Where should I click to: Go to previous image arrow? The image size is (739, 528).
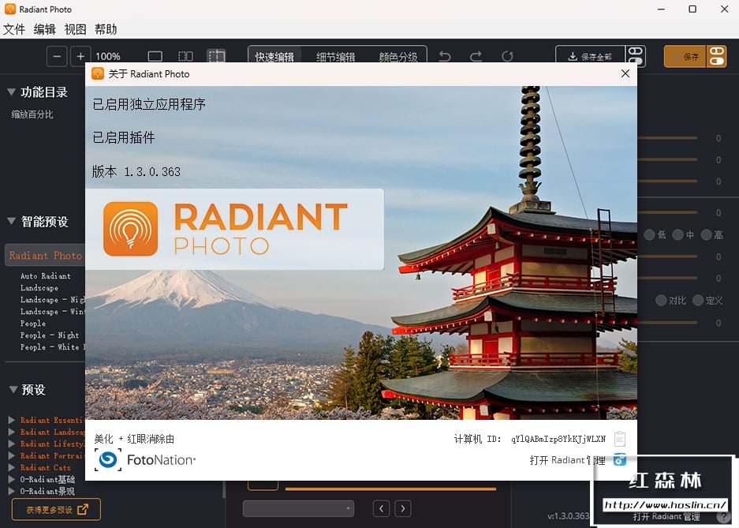[381, 509]
